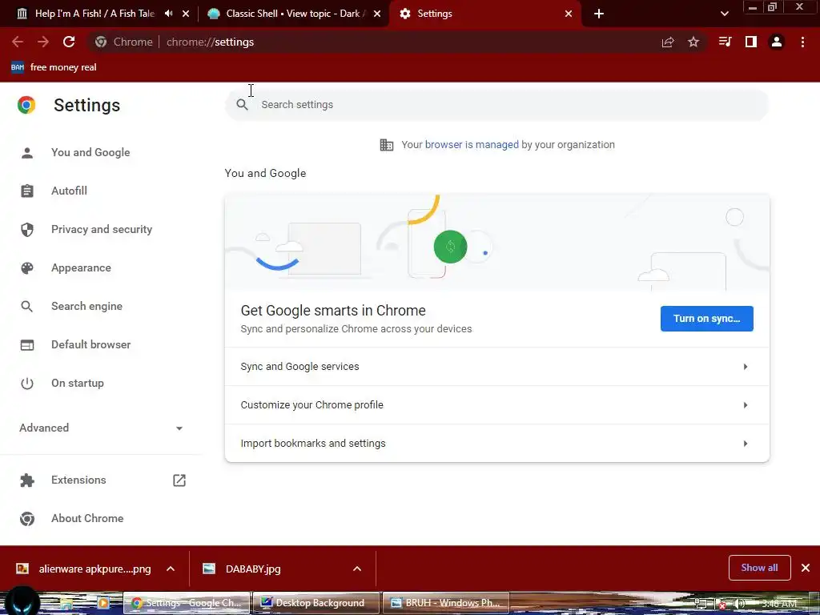Click the address bar URL
The height and width of the screenshot is (615, 820).
click(x=211, y=42)
